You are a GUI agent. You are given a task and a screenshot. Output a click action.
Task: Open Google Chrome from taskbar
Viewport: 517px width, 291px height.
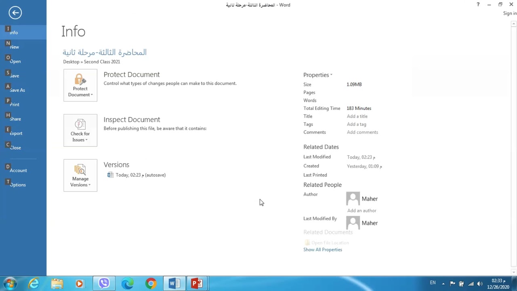pyautogui.click(x=151, y=284)
